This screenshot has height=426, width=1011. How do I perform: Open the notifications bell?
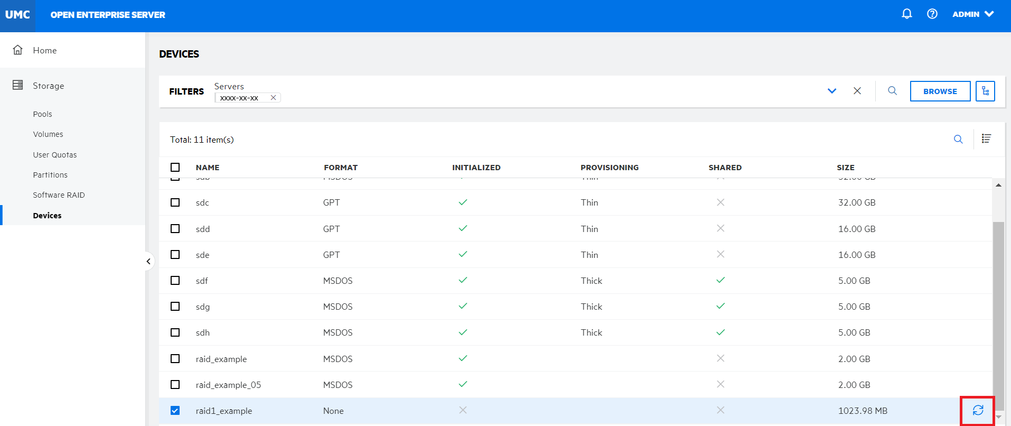[906, 14]
